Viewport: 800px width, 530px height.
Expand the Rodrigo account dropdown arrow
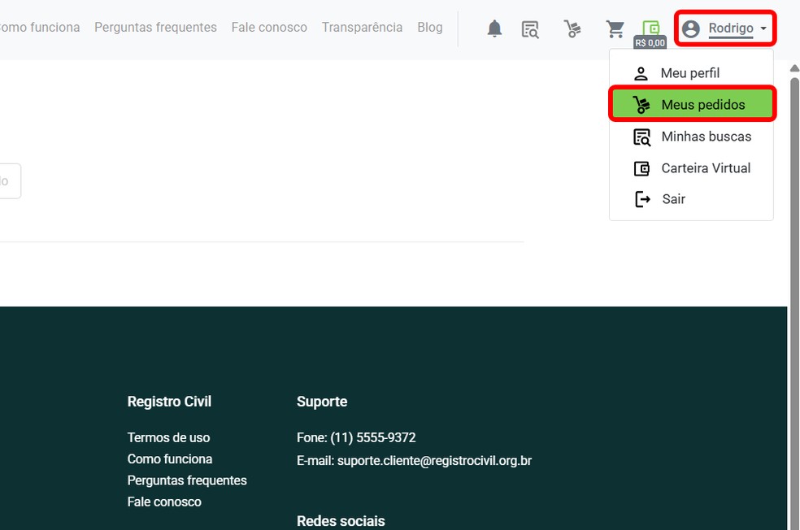click(763, 28)
